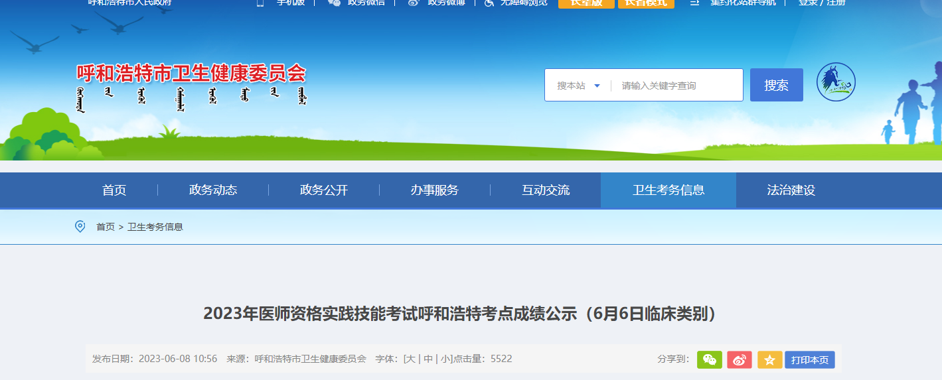This screenshot has height=380, width=942.
Task: Click the 无障碍浏览 link text
Action: (524, 3)
